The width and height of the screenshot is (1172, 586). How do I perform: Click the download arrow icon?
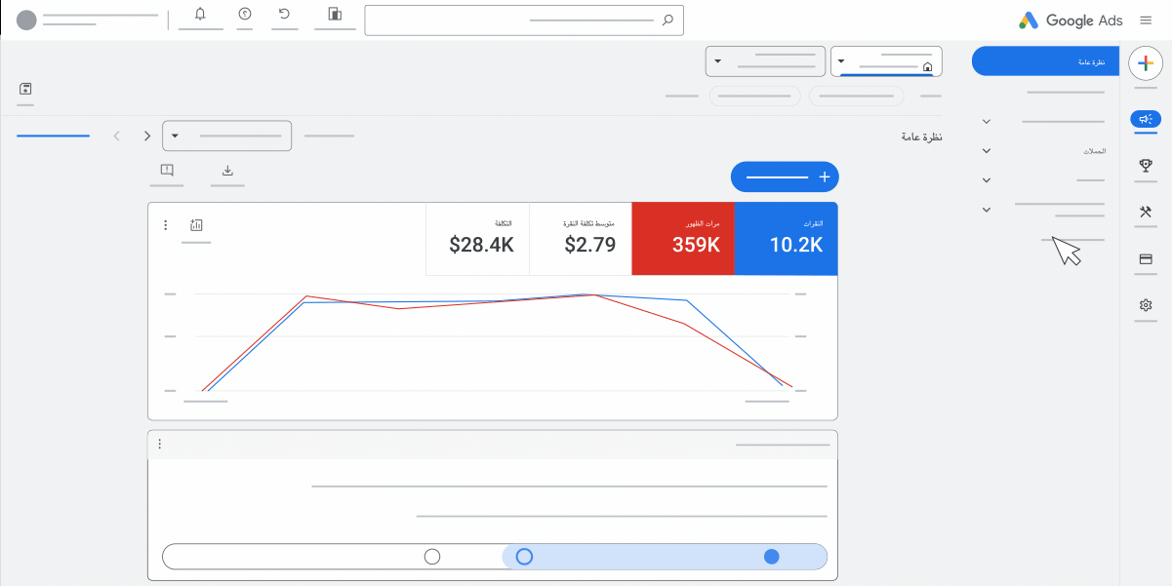pos(227,171)
